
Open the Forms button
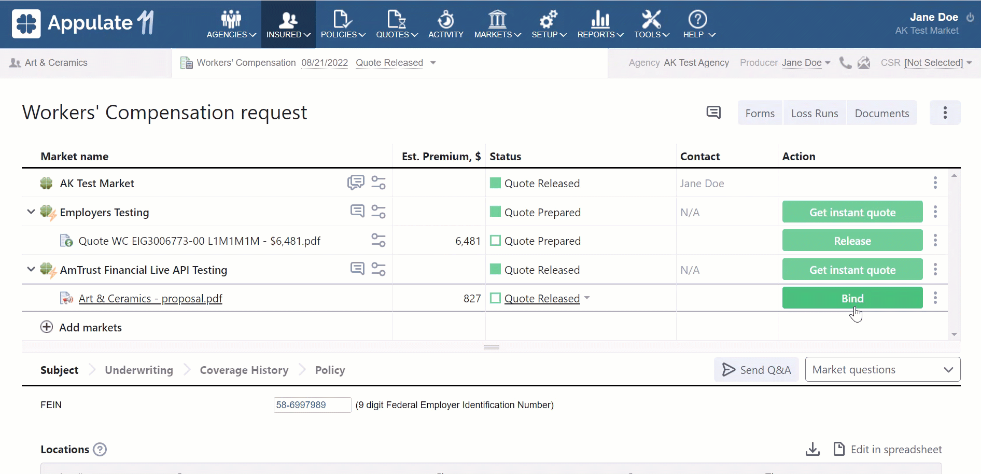tap(760, 113)
